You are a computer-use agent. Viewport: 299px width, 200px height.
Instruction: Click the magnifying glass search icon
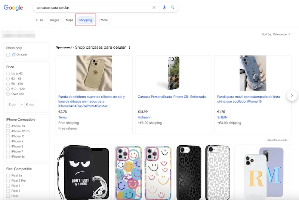(173, 7)
